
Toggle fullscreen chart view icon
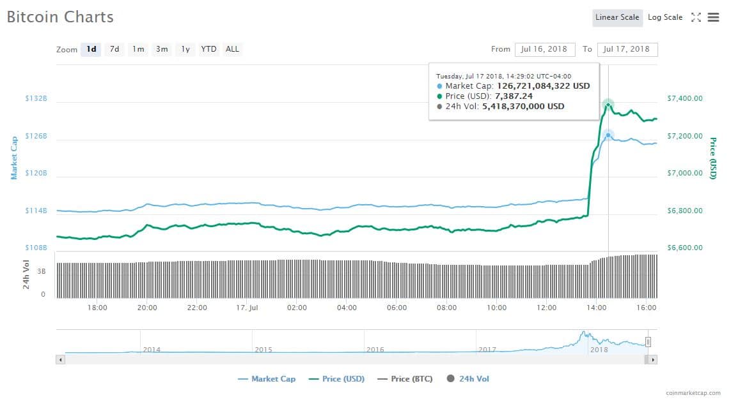[696, 17]
